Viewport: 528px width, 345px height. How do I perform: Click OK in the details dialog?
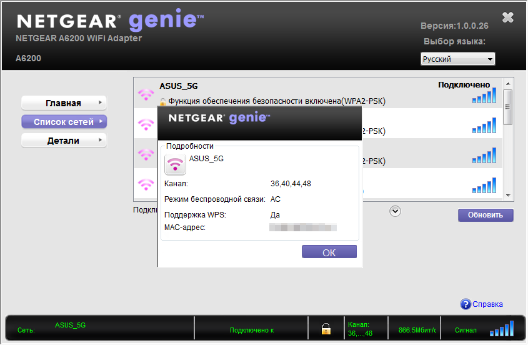[x=329, y=252]
